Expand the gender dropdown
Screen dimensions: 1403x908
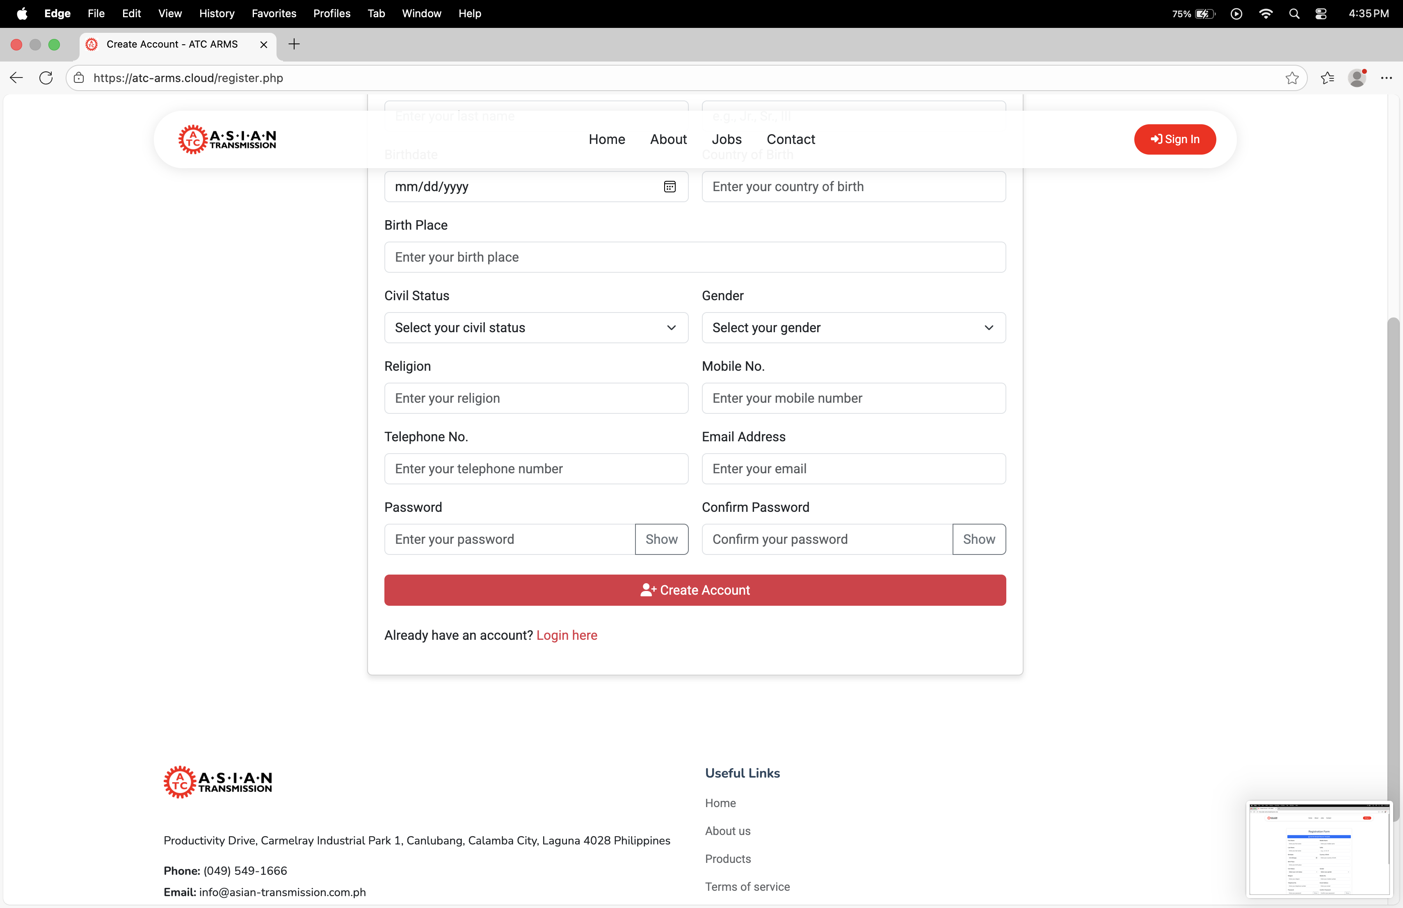853,328
